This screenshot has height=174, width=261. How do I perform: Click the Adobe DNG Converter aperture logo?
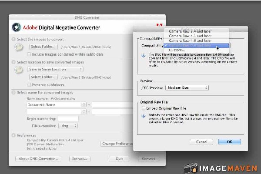click(17, 27)
